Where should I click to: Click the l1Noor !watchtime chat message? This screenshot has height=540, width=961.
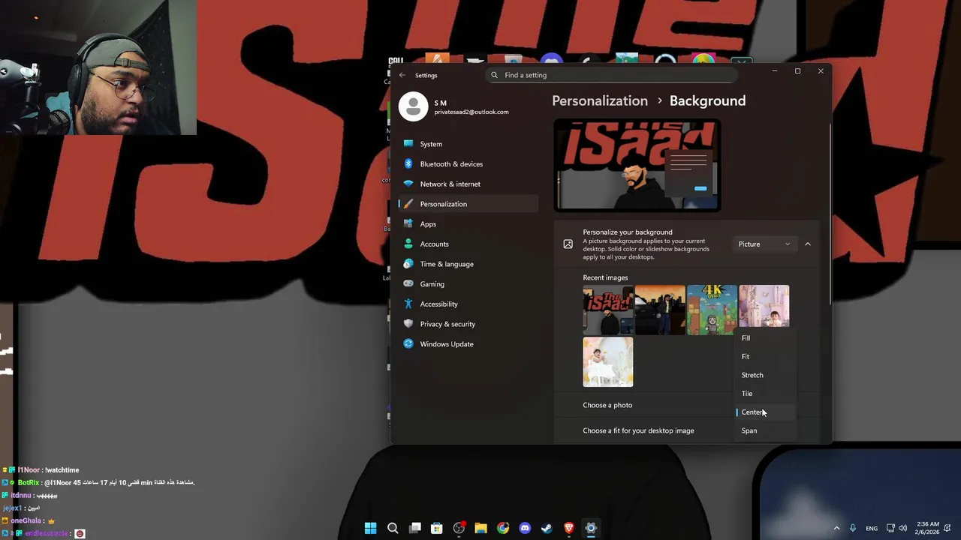(42, 470)
